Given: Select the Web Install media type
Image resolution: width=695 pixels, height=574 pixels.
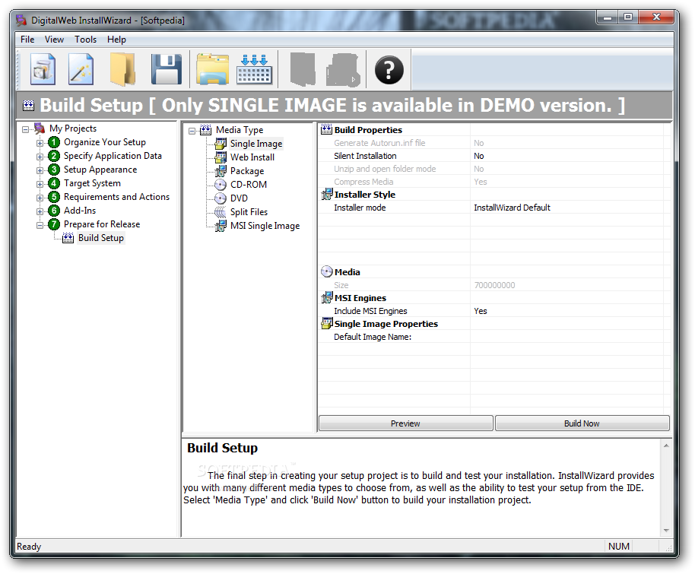Looking at the screenshot, I should (x=252, y=157).
